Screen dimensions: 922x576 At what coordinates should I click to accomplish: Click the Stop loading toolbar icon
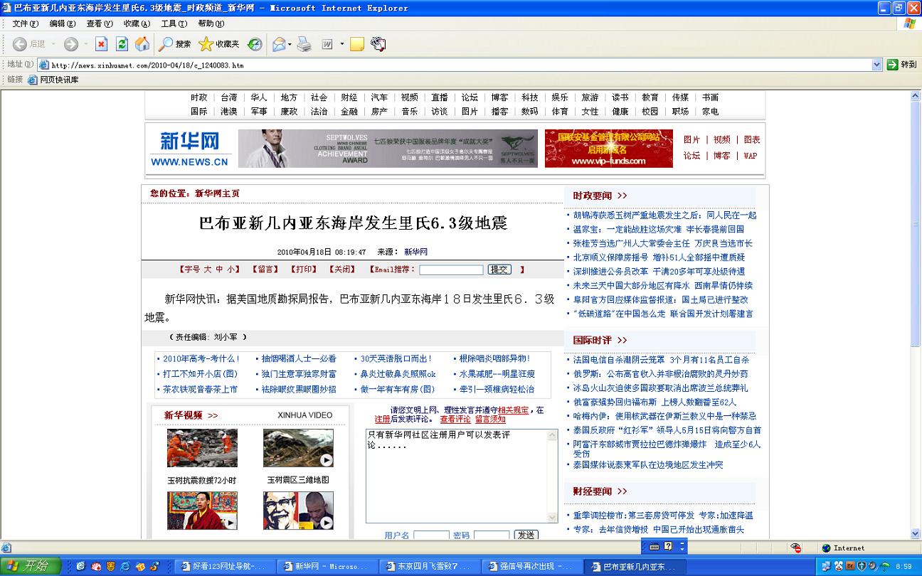(102, 44)
